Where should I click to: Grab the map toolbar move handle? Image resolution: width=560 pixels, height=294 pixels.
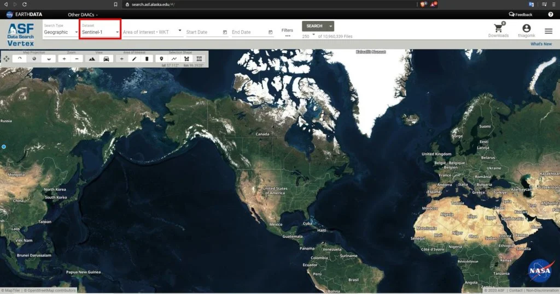7,59
